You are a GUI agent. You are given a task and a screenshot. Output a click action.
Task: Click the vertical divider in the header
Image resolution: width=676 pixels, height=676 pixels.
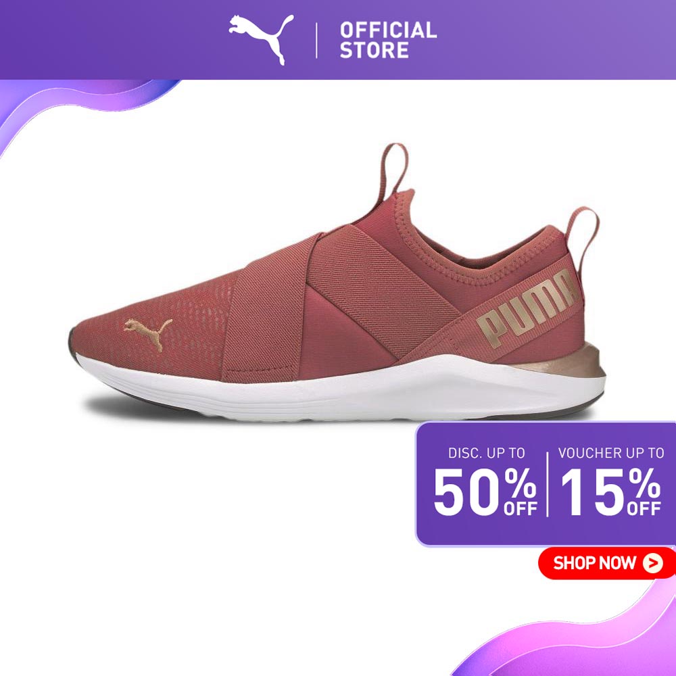coord(317,41)
